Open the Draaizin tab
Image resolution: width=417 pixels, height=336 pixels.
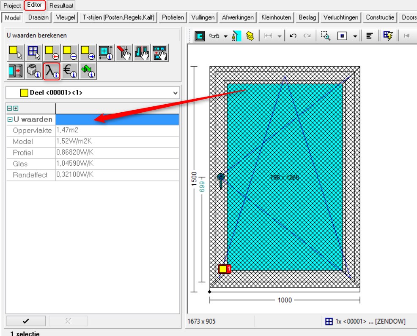coord(38,17)
